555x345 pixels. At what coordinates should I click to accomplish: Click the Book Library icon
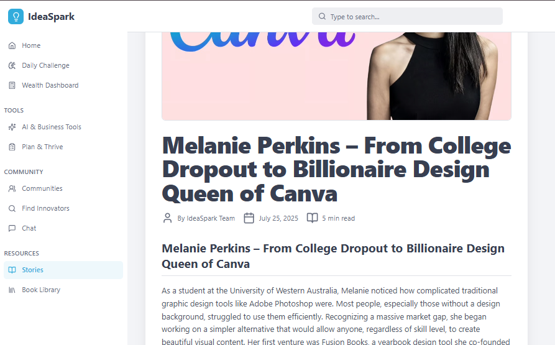point(12,290)
